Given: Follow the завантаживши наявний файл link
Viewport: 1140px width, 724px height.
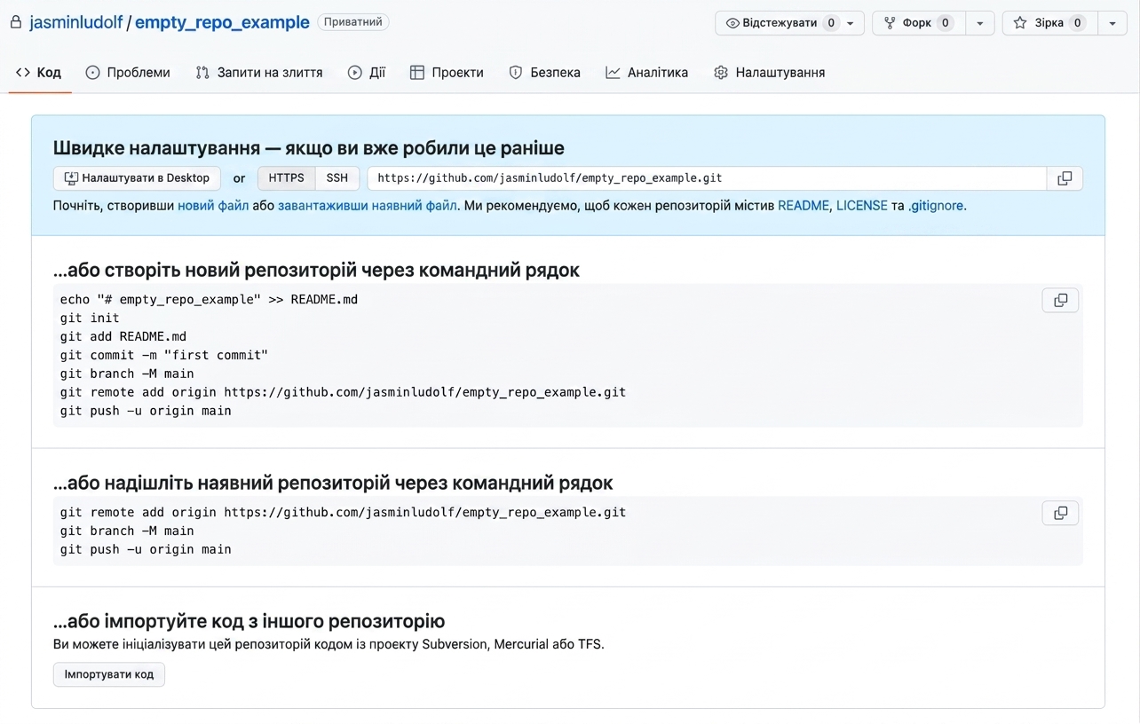Looking at the screenshot, I should pyautogui.click(x=368, y=206).
